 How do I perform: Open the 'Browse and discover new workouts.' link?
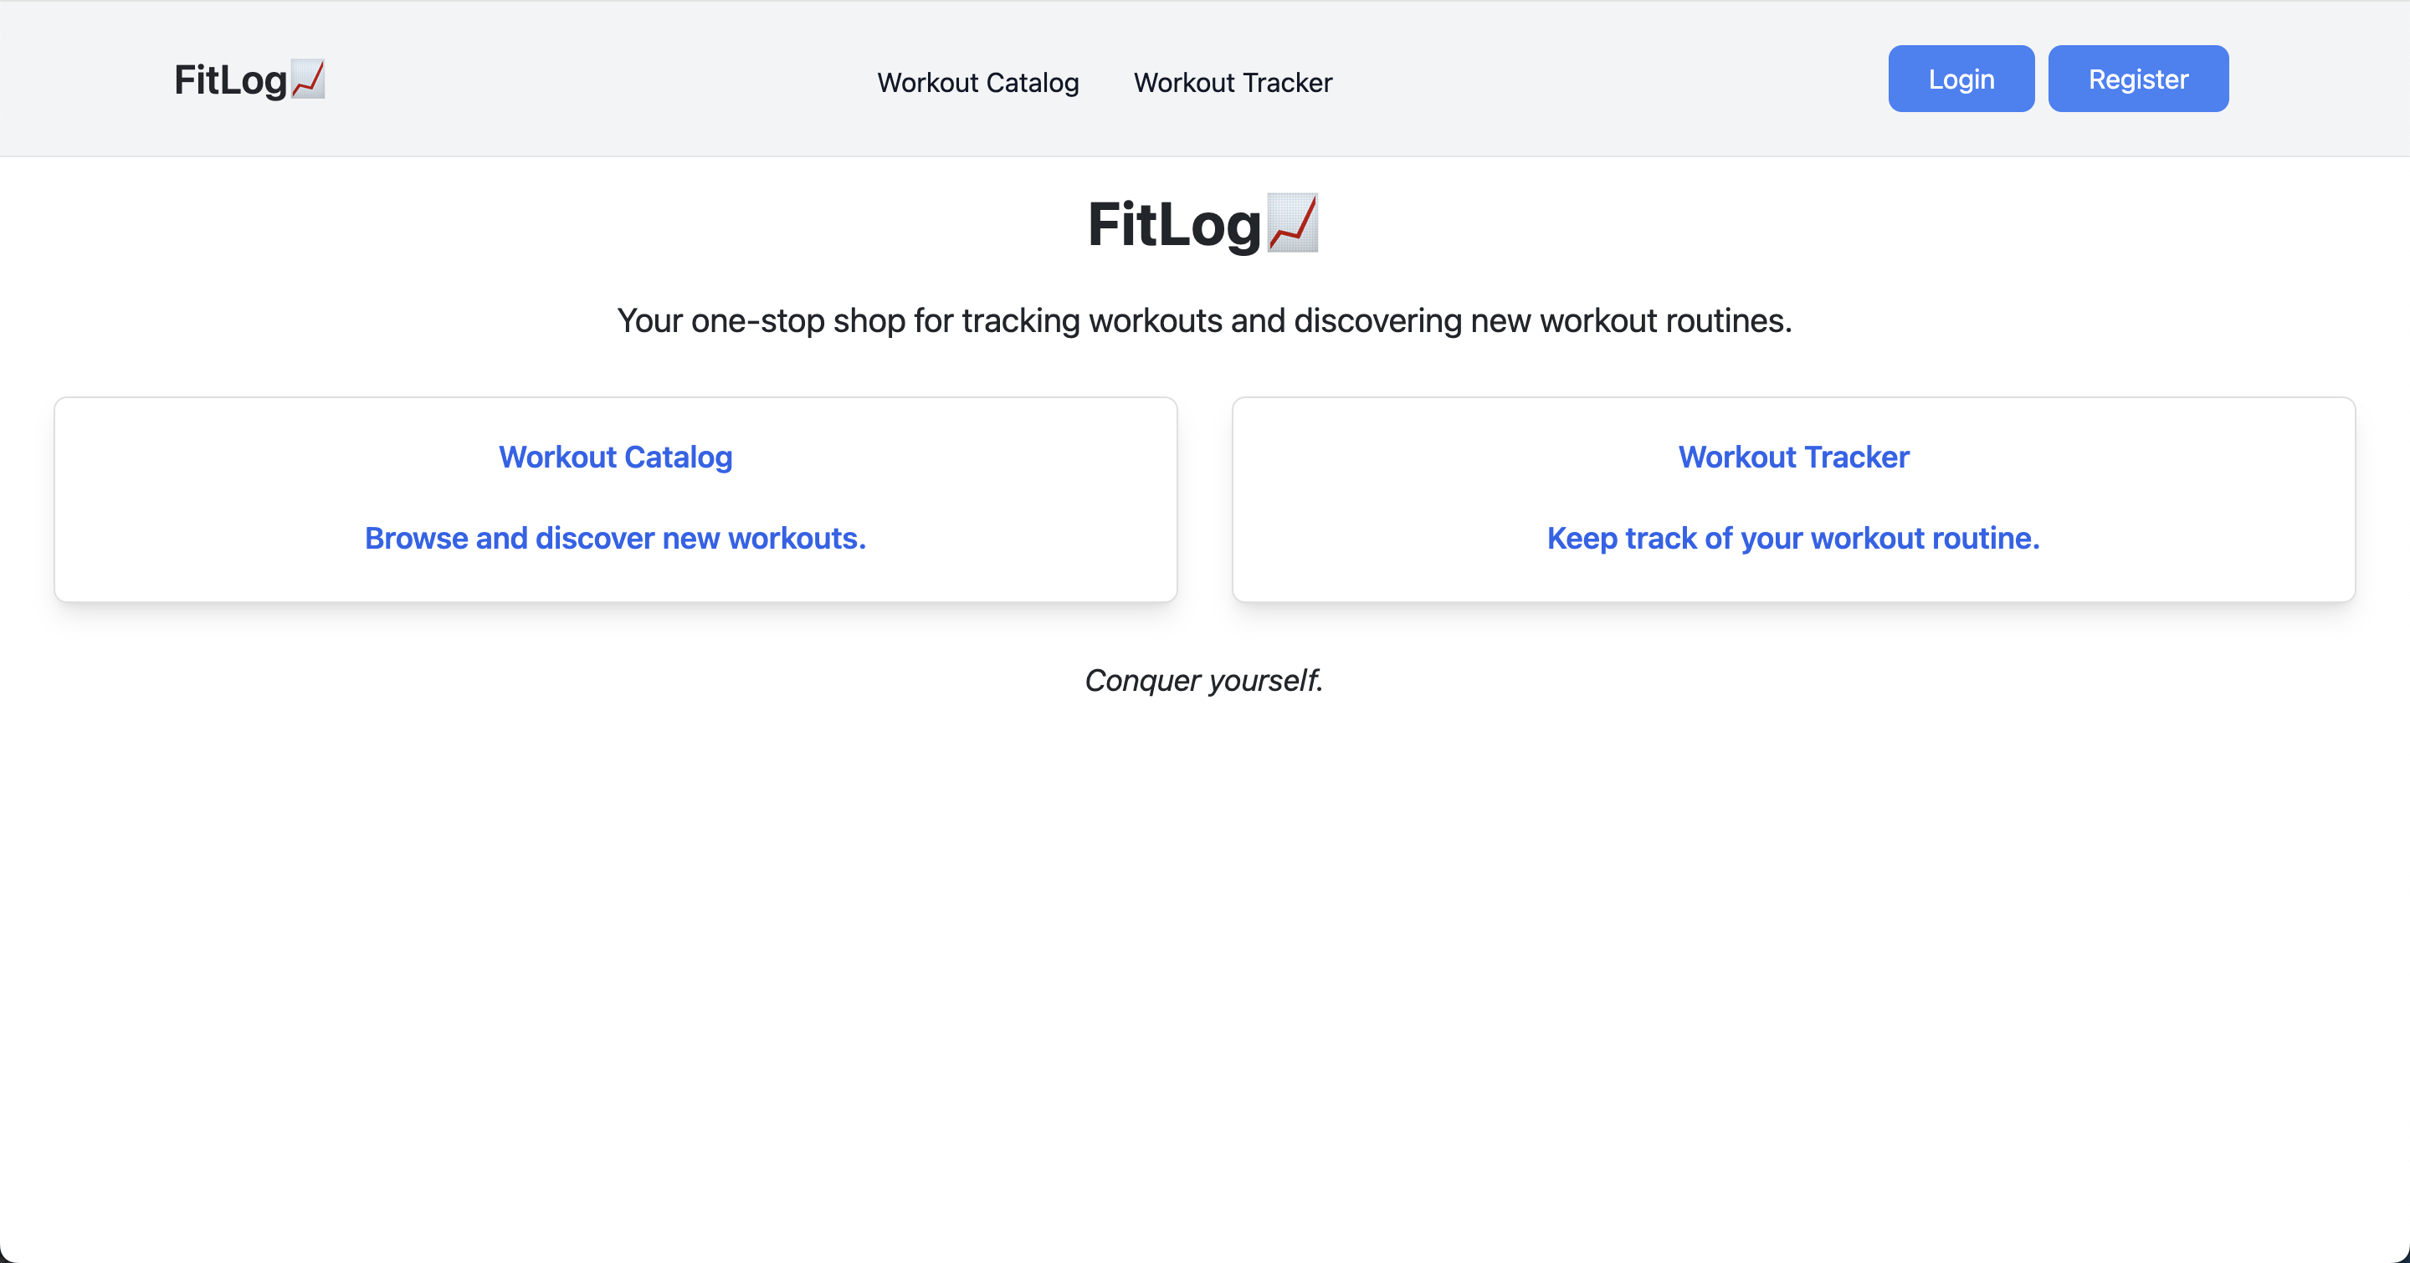coord(616,539)
